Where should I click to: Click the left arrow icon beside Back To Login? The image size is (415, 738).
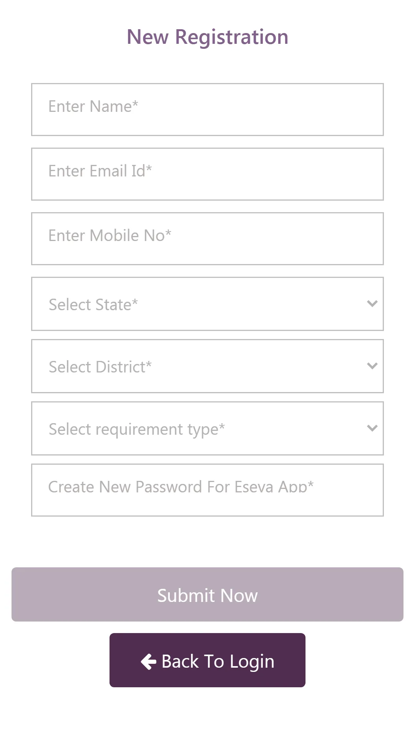(x=148, y=662)
